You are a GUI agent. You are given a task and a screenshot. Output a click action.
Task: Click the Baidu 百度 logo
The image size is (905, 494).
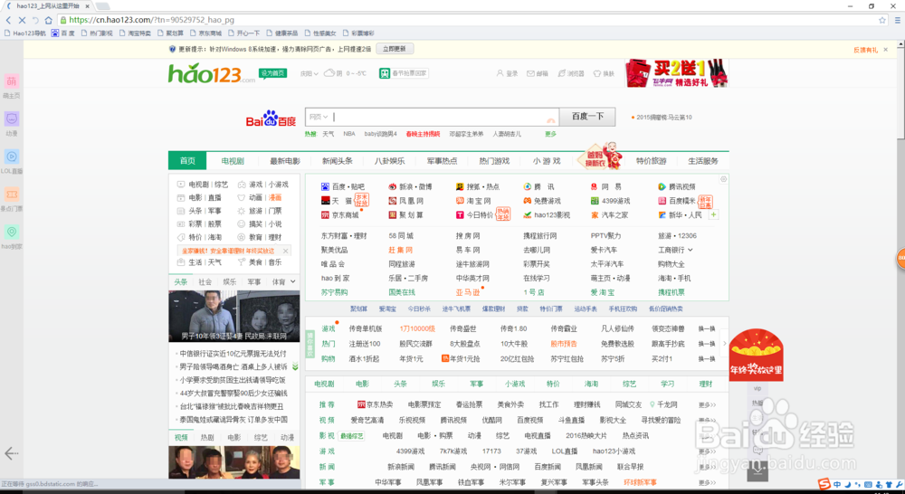coord(271,119)
